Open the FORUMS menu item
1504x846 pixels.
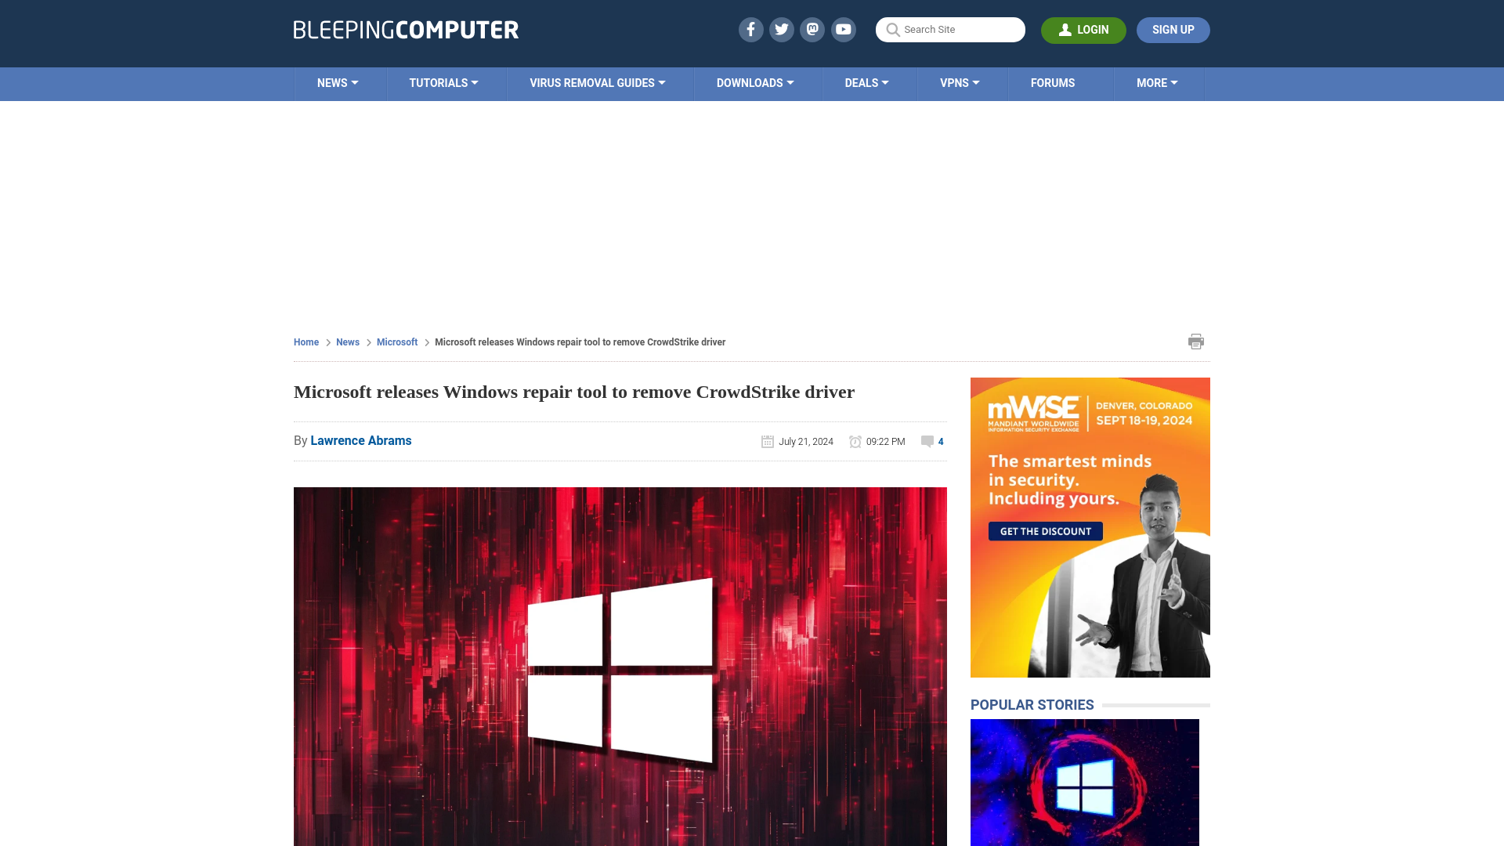(x=1053, y=82)
